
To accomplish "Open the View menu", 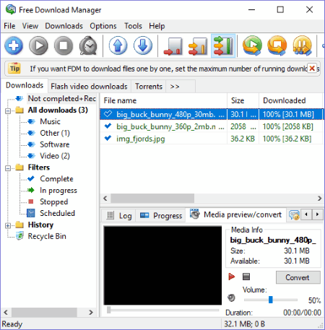I will click(x=30, y=26).
